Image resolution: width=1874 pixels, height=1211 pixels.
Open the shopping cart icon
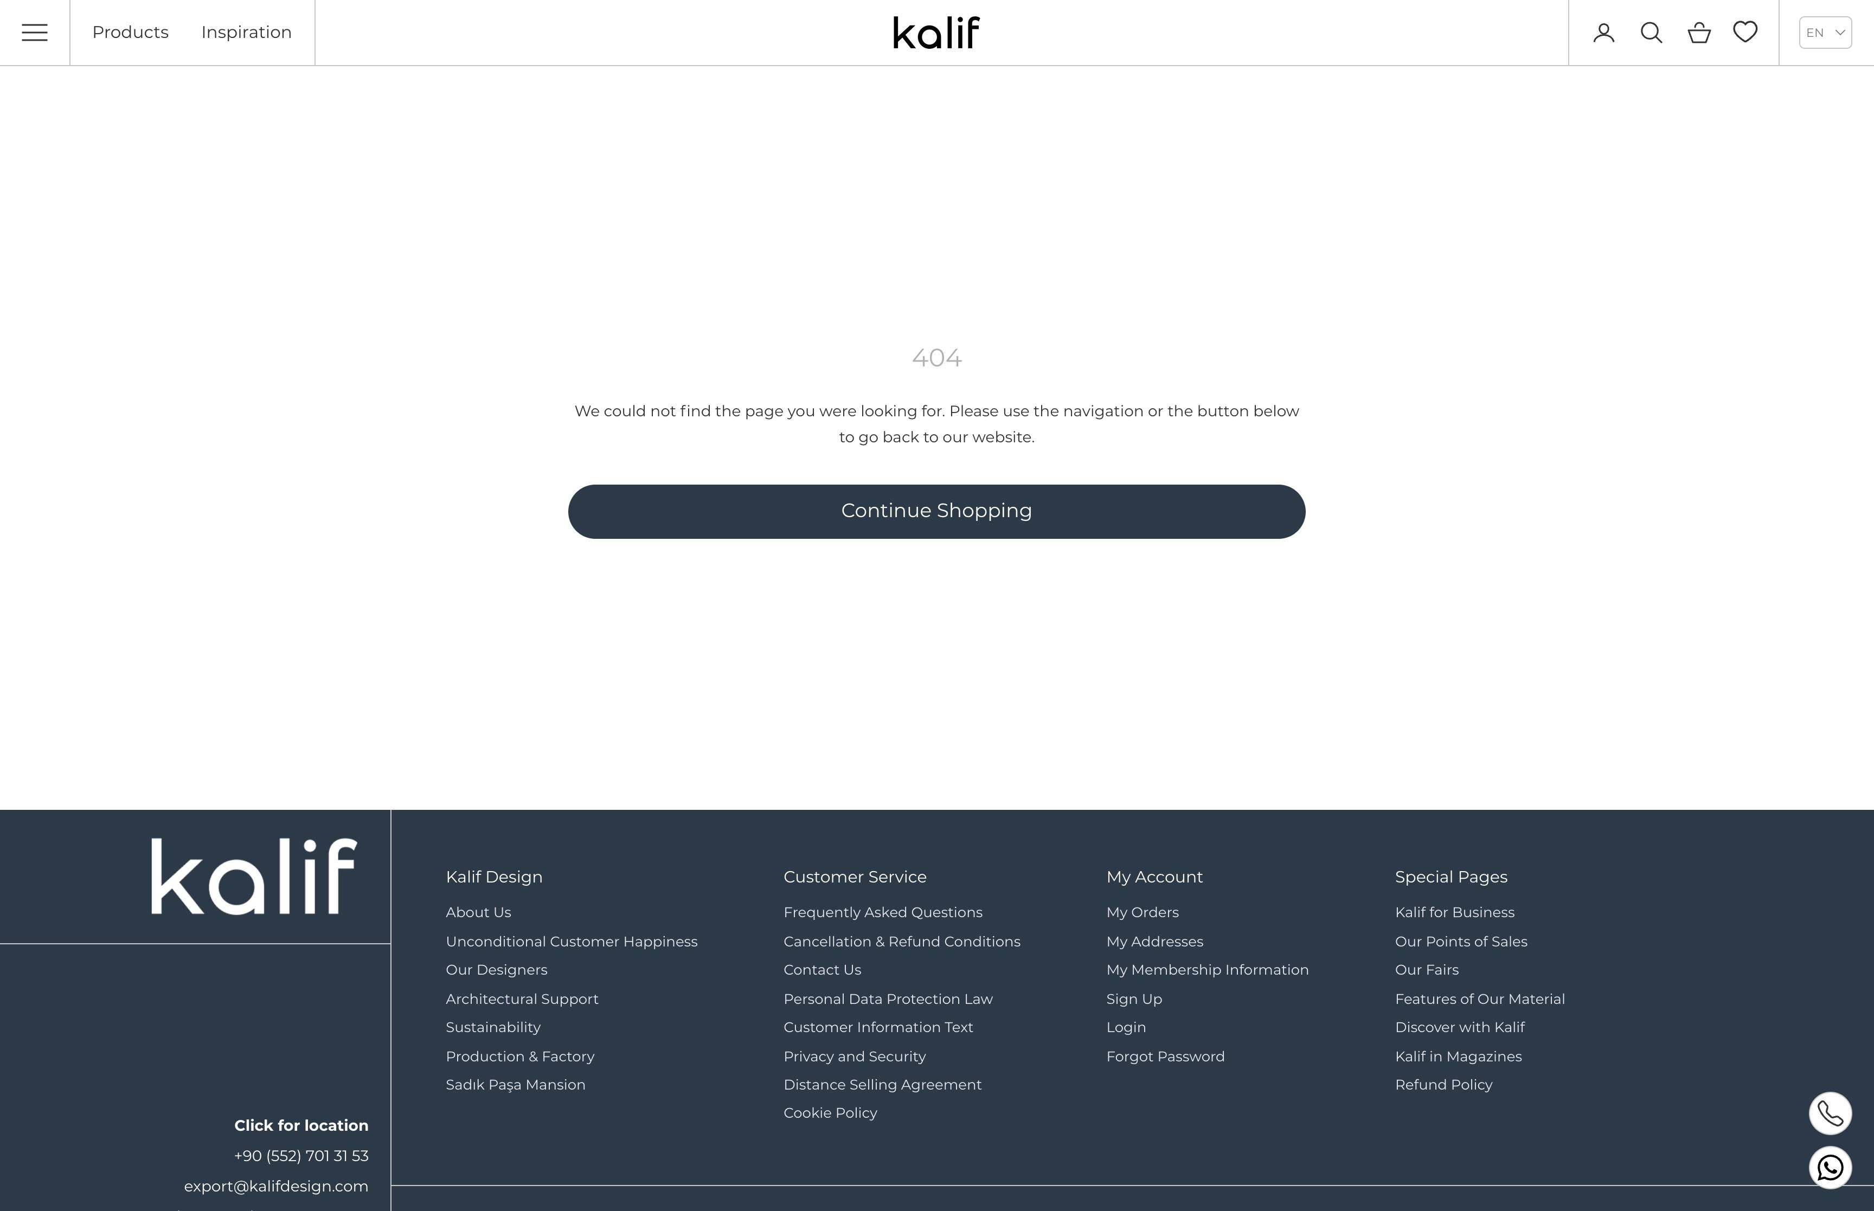[1698, 31]
